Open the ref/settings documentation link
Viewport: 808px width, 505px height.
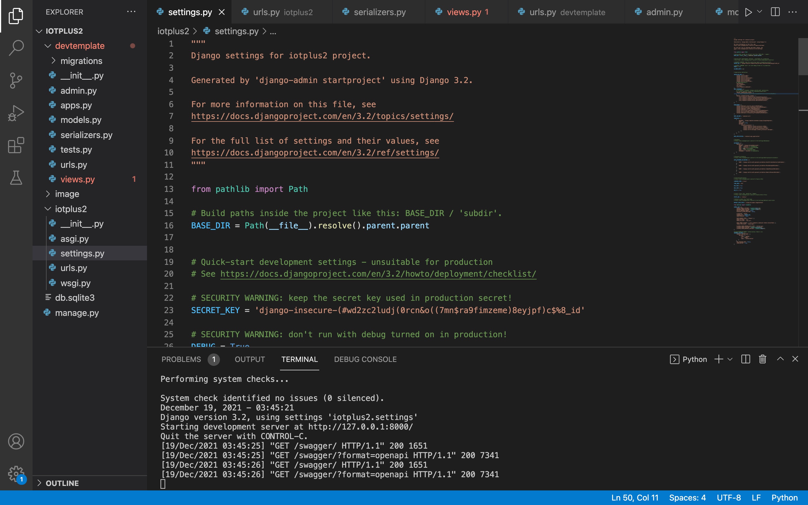(x=315, y=153)
